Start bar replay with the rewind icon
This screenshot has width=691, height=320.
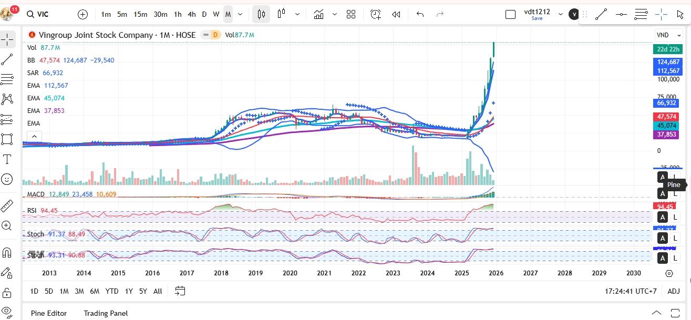pyautogui.click(x=396, y=15)
